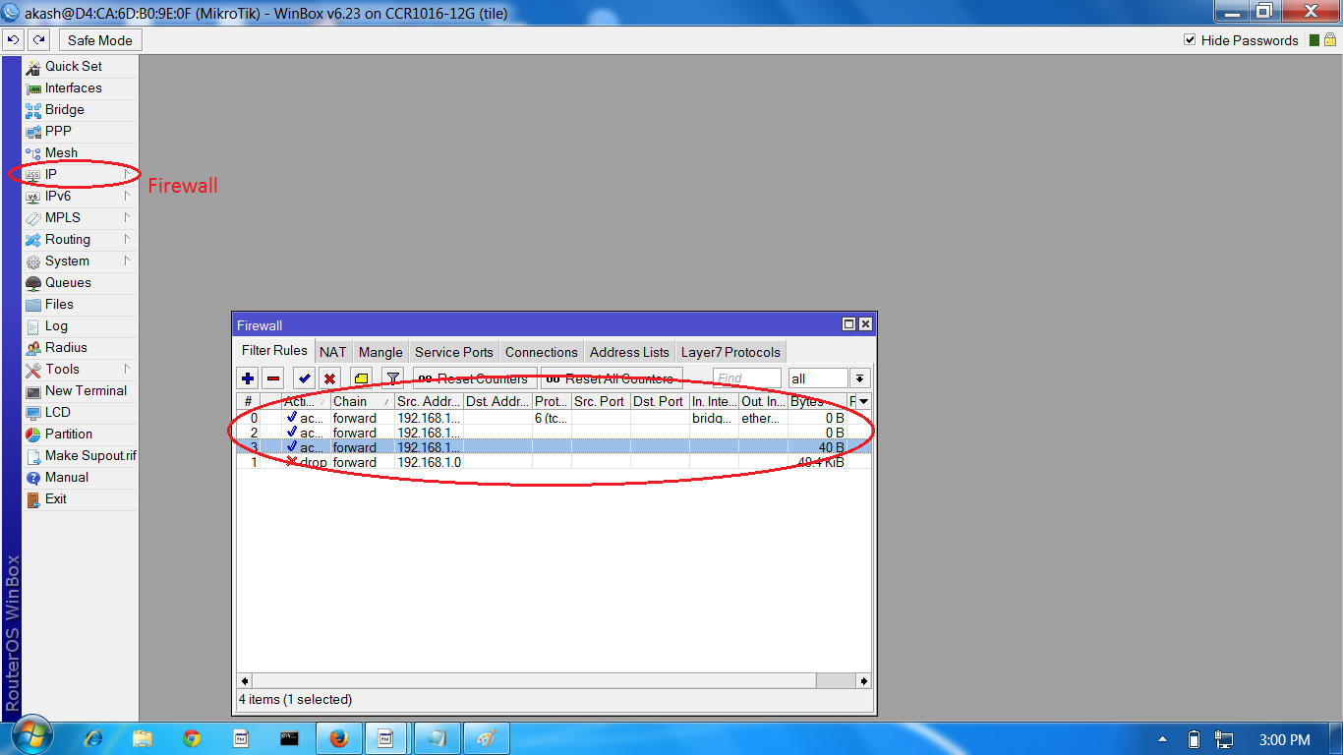The height and width of the screenshot is (755, 1343).
Task: Switch to the Connections tab
Action: [x=542, y=352]
